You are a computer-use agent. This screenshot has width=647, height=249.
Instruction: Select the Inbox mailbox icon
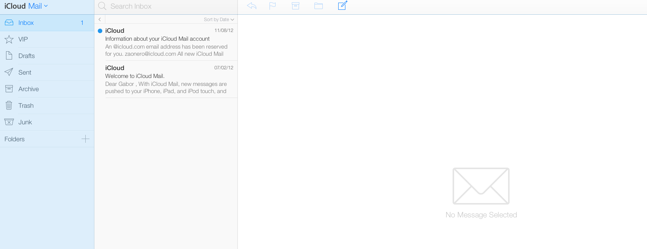click(9, 23)
